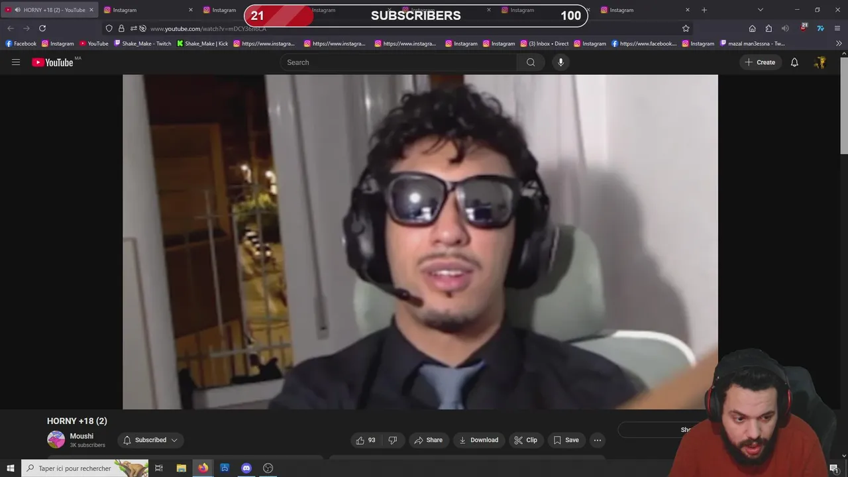This screenshot has height=477, width=848.
Task: Open the Moushi channel name link
Action: click(x=81, y=436)
